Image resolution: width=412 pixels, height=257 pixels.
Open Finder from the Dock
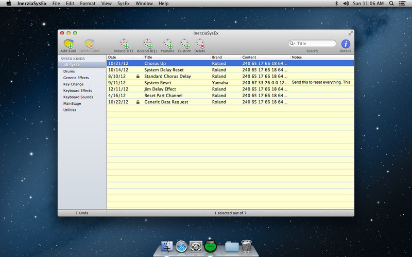(x=167, y=246)
